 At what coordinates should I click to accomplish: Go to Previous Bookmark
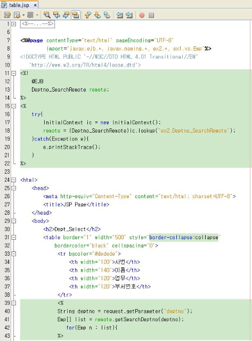click(x=88, y=15)
